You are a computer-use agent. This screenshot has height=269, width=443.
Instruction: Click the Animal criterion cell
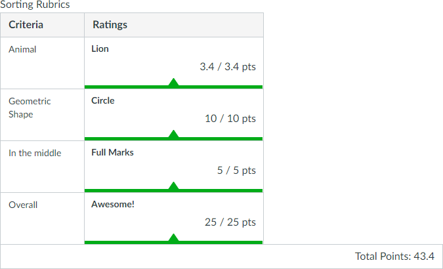pyautogui.click(x=22, y=49)
